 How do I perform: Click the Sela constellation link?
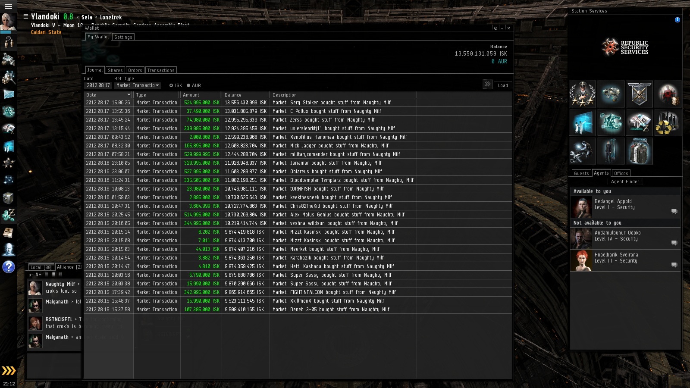pyautogui.click(x=87, y=18)
